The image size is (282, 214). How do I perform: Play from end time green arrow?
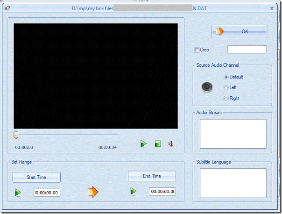click(133, 191)
